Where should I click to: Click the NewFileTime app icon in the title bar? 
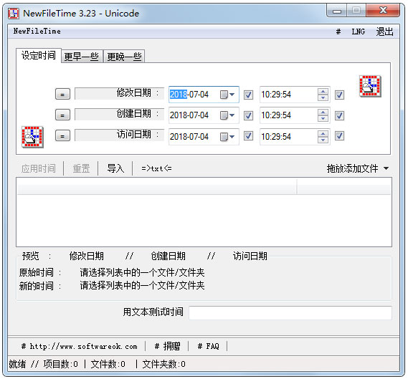click(x=14, y=14)
